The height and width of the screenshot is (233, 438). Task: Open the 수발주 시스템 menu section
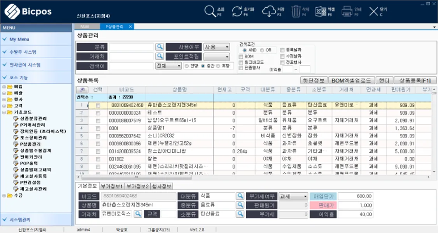click(x=36, y=52)
